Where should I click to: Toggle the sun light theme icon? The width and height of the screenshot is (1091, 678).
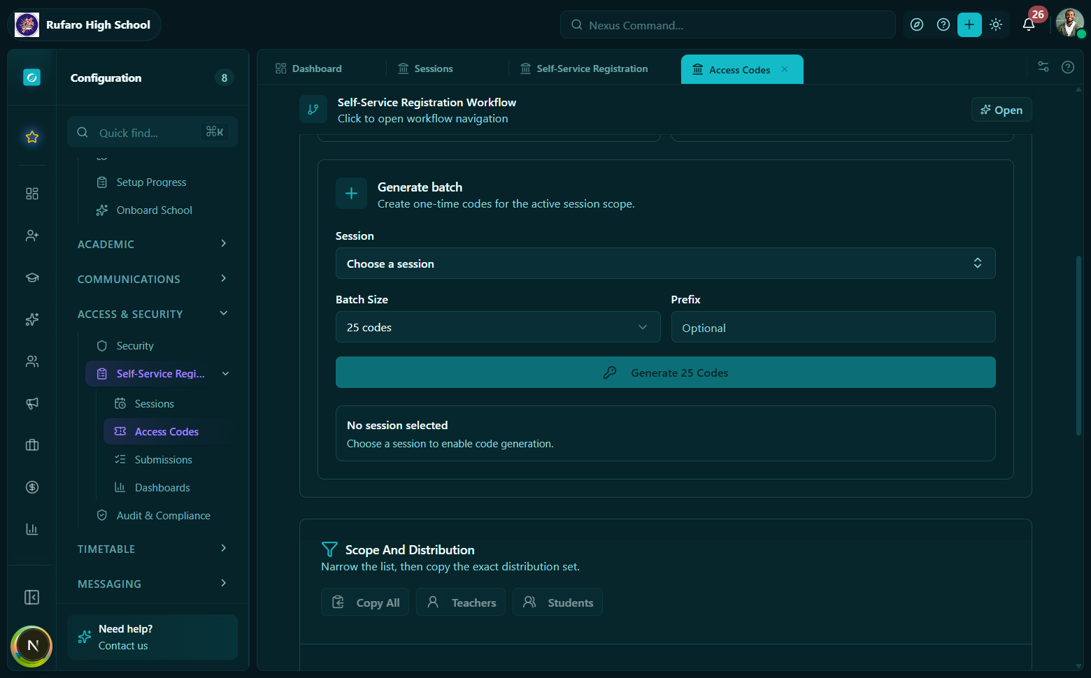pos(996,25)
